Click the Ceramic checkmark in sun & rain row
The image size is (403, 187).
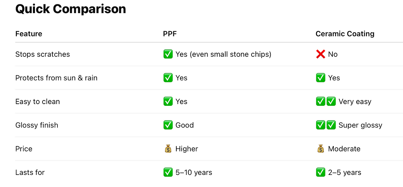[x=321, y=78]
